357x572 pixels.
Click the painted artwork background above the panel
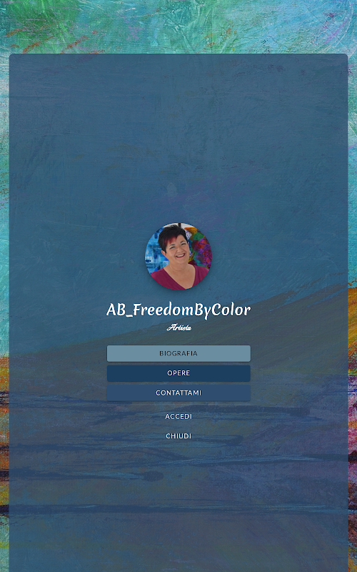(x=178, y=26)
